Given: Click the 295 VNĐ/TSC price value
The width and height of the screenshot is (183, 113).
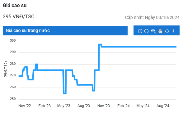Looking at the screenshot, I should click(19, 16).
